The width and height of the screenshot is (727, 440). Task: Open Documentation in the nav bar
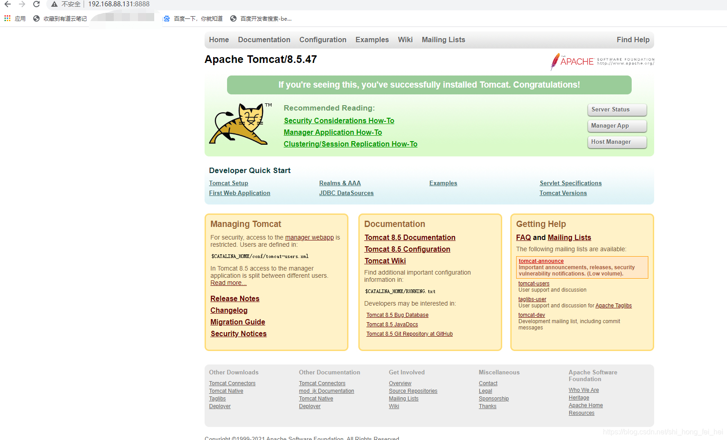click(264, 40)
